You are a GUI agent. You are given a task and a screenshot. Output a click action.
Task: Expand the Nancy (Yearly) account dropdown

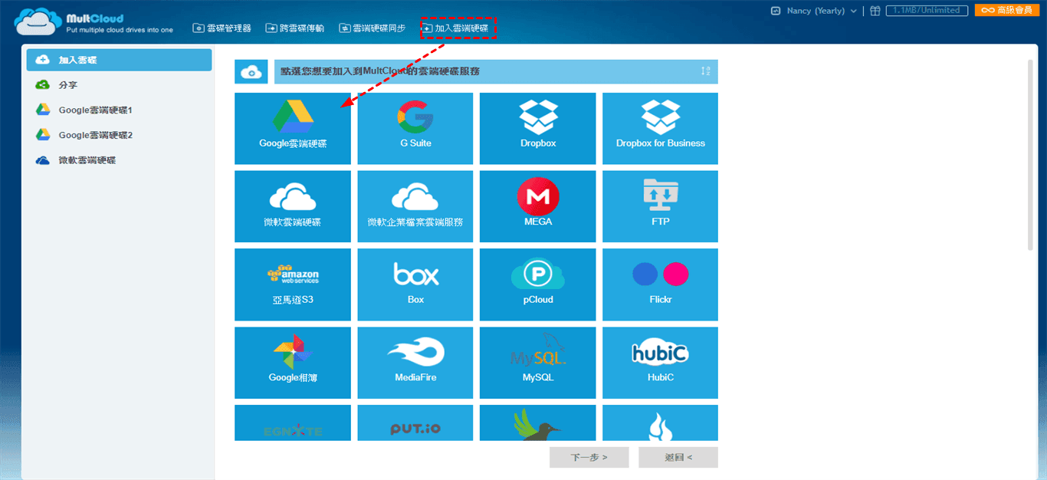(821, 11)
